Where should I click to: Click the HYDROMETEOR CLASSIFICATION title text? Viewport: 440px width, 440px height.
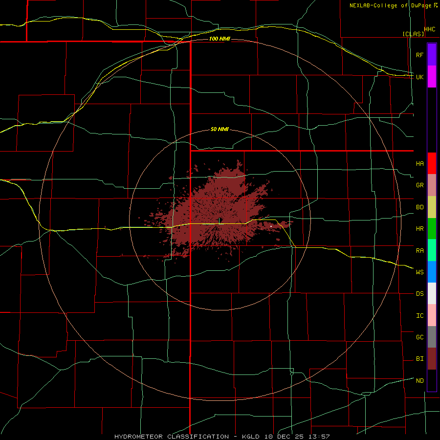[x=172, y=437]
